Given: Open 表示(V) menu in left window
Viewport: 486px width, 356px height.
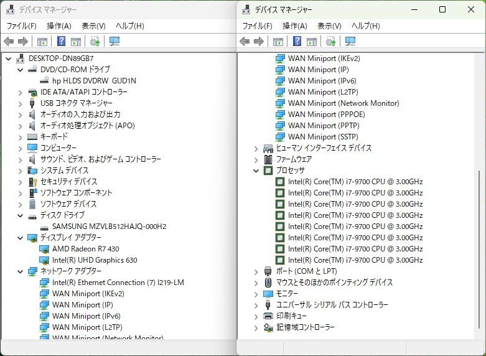Looking at the screenshot, I should [93, 26].
